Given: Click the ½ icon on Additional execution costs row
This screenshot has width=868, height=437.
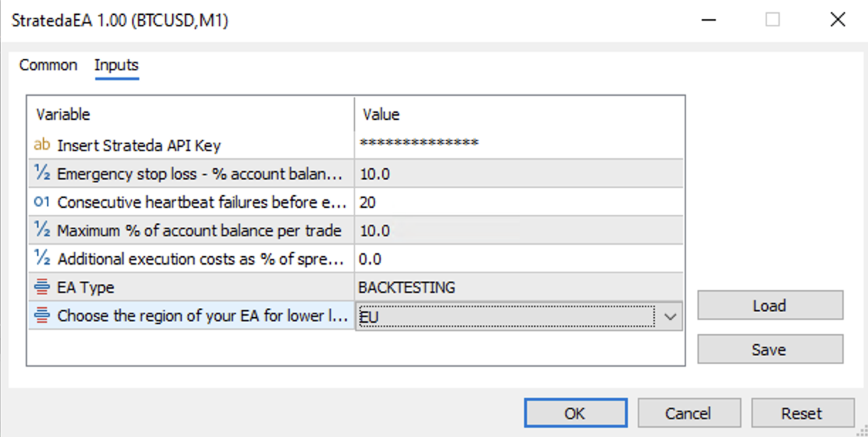Looking at the screenshot, I should pos(40,258).
